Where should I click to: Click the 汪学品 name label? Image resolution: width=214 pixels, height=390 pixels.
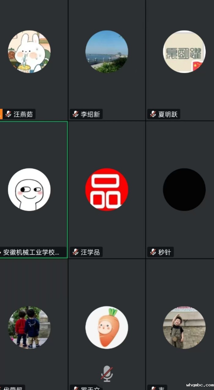[x=90, y=252]
